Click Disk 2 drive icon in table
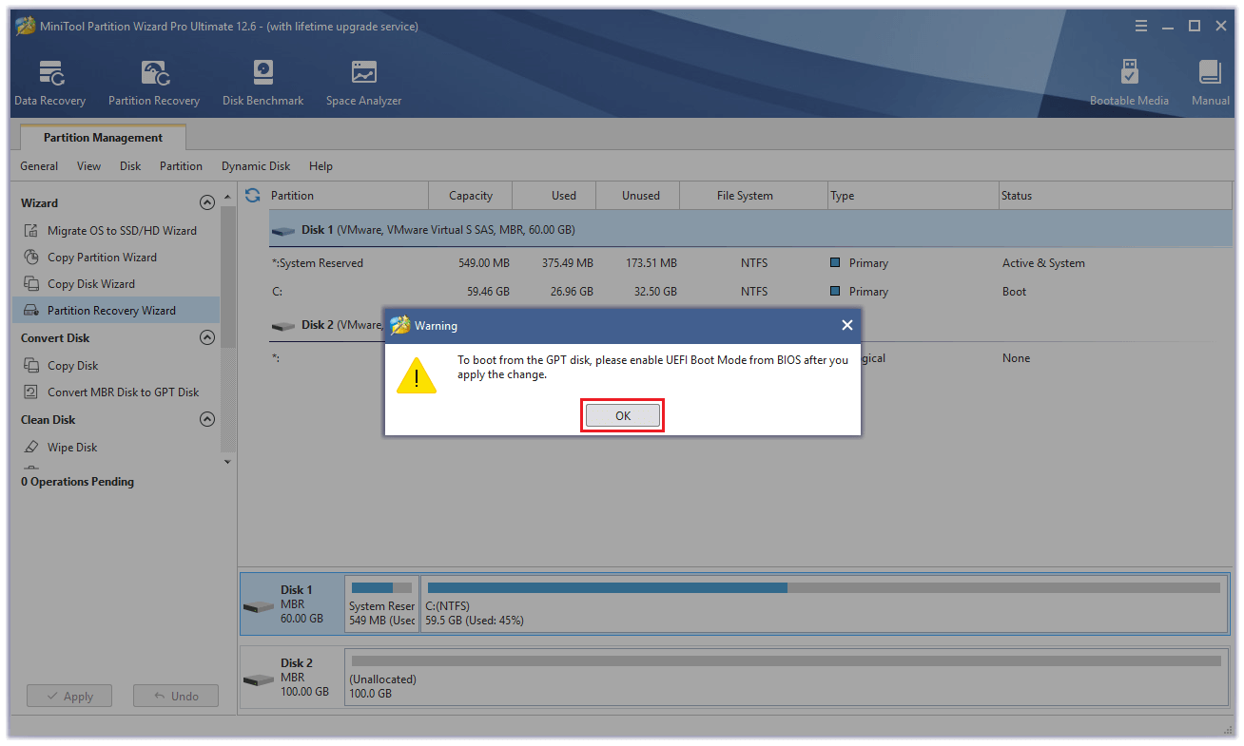This screenshot has width=1244, height=746. coord(282,325)
